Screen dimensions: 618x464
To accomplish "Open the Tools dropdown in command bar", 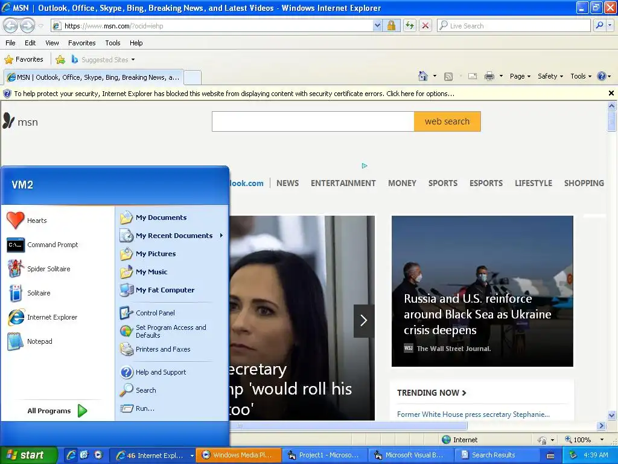I will 581,76.
